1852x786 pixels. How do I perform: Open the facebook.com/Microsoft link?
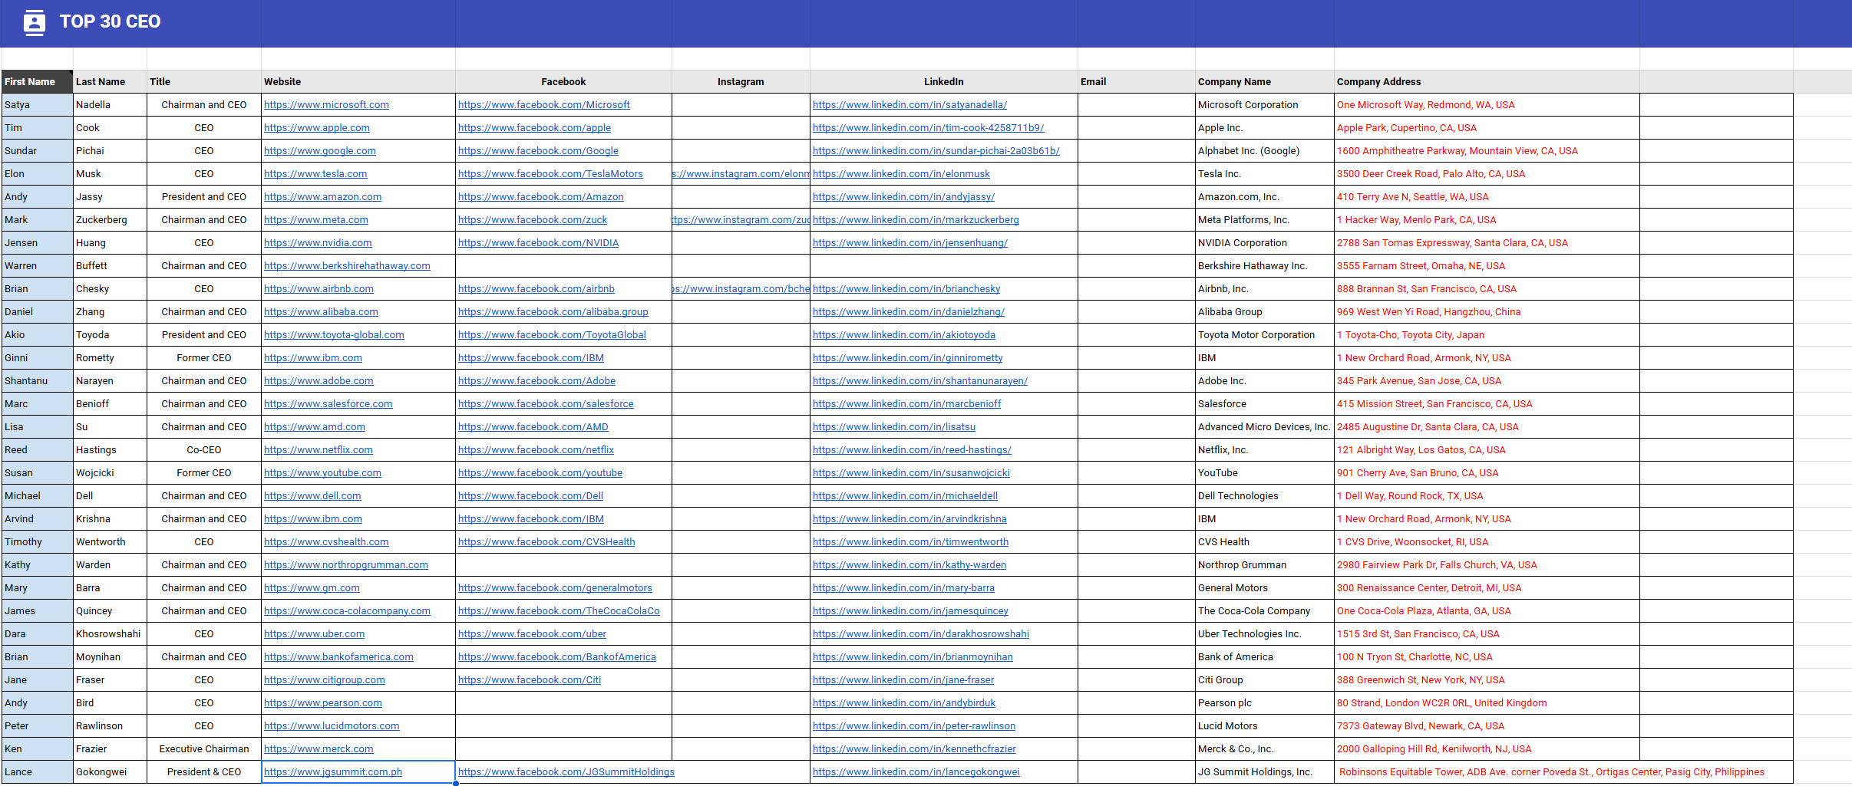pos(544,105)
